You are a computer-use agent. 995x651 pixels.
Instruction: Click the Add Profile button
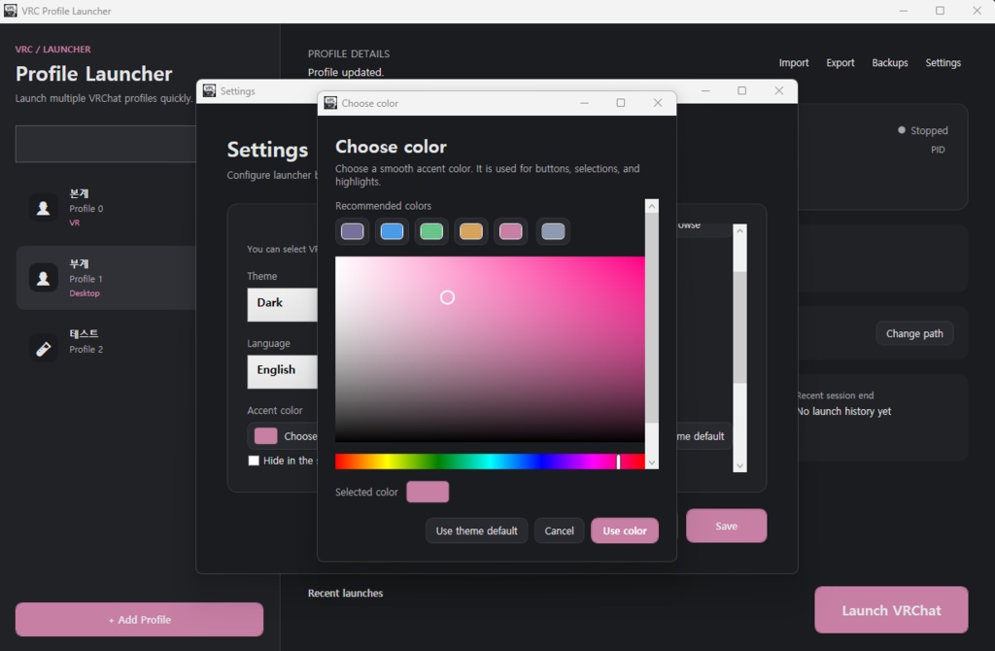tap(139, 619)
